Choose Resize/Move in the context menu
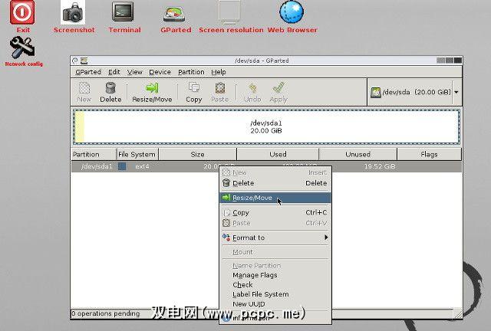 [x=275, y=198]
